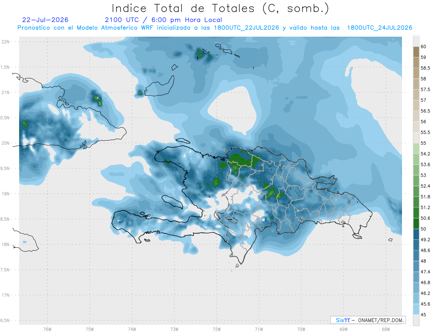The width and height of the screenshot is (433, 334).
Task: Click the colorbar value '48'
Action: pos(424,261)
